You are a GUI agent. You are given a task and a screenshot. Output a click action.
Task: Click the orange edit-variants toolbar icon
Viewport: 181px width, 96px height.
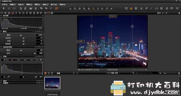[56, 9]
